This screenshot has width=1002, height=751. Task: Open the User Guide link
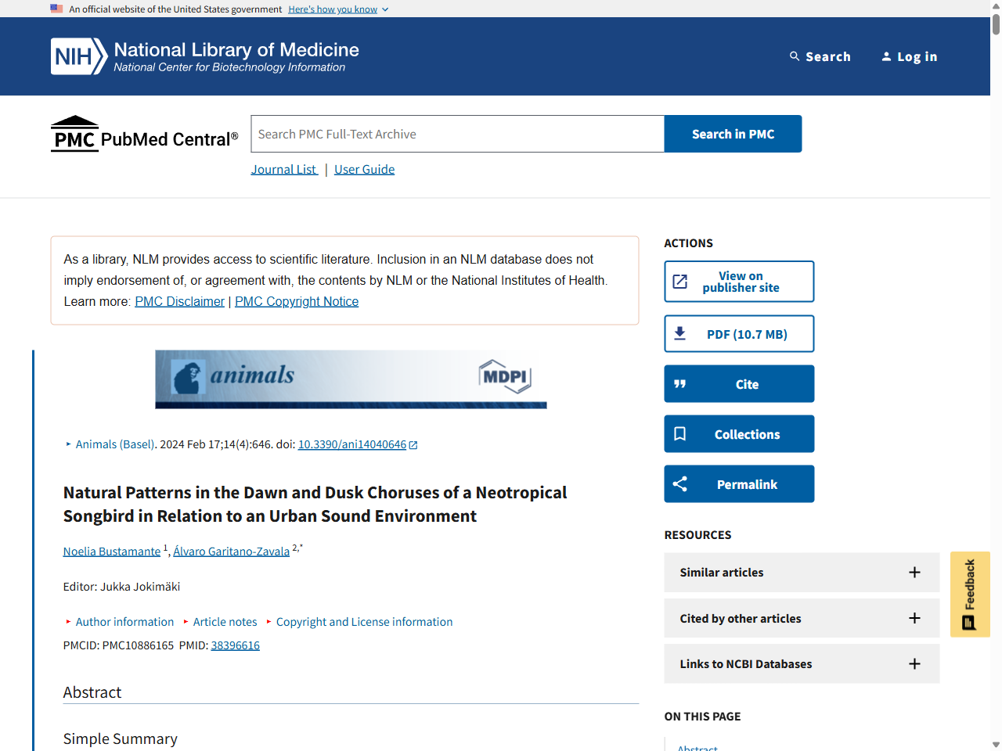point(364,170)
